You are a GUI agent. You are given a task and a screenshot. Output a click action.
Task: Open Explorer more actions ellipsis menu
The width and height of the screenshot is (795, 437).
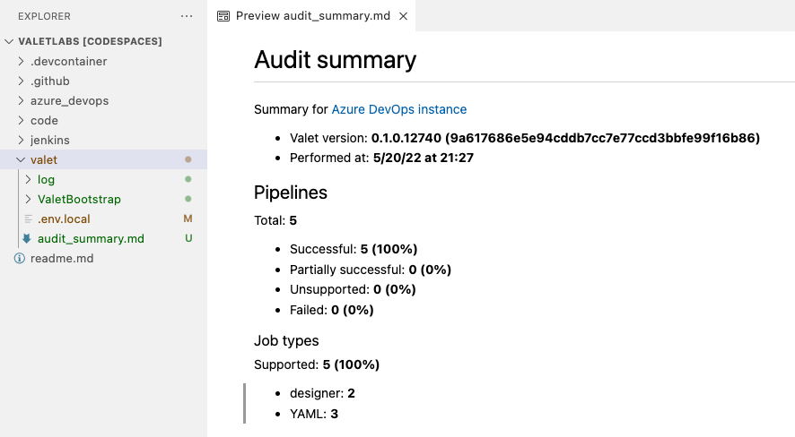187,16
